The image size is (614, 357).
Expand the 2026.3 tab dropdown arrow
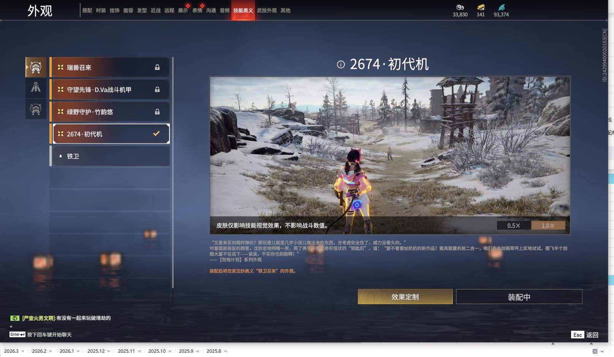point(23,351)
